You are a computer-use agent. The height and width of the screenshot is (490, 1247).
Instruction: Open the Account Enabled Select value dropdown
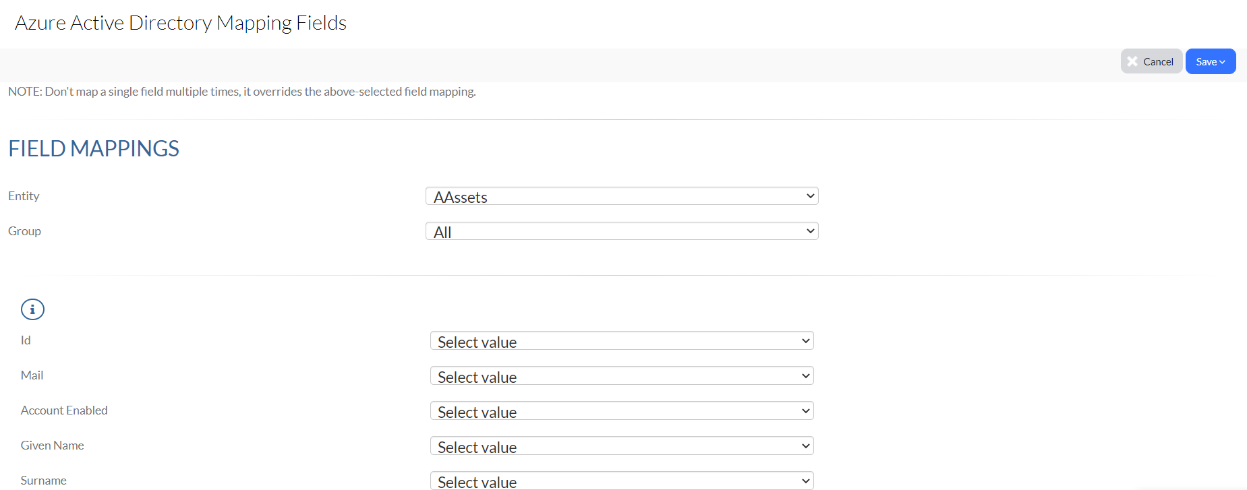622,411
